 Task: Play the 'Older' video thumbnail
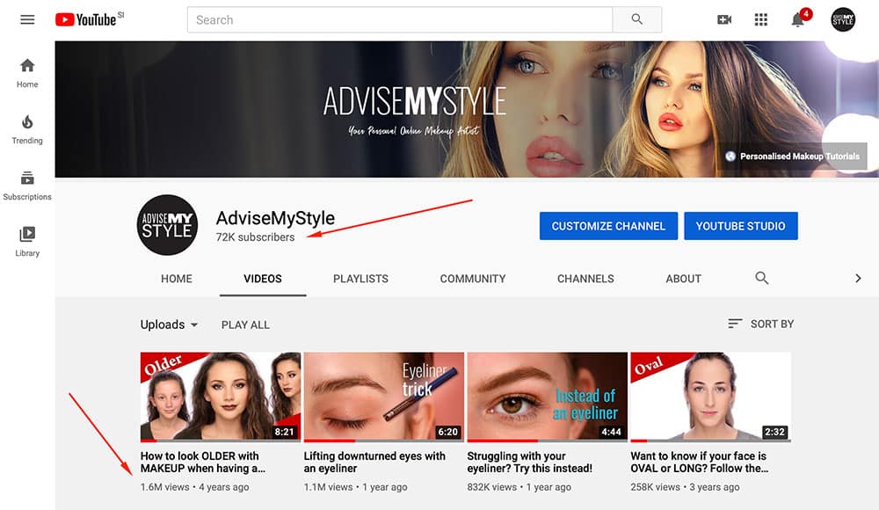click(221, 397)
